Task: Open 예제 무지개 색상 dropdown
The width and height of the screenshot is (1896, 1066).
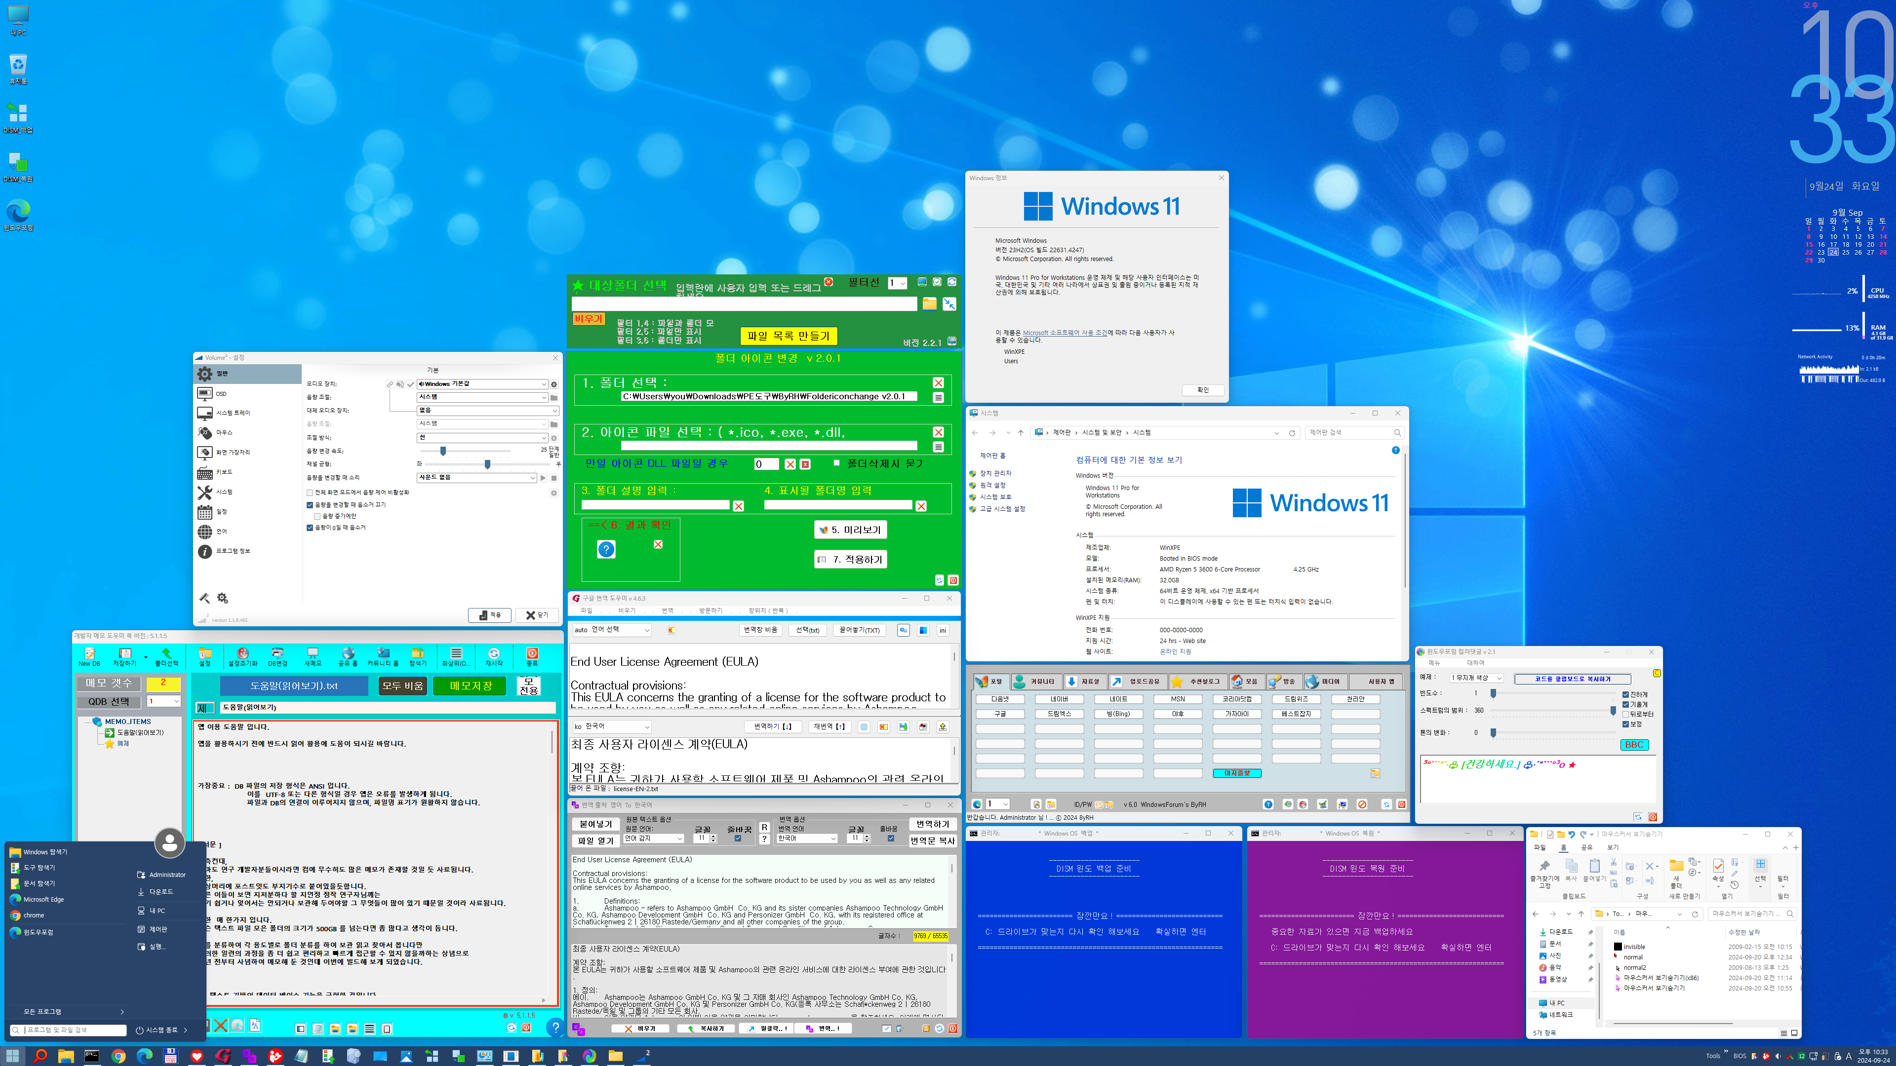Action: click(1476, 678)
